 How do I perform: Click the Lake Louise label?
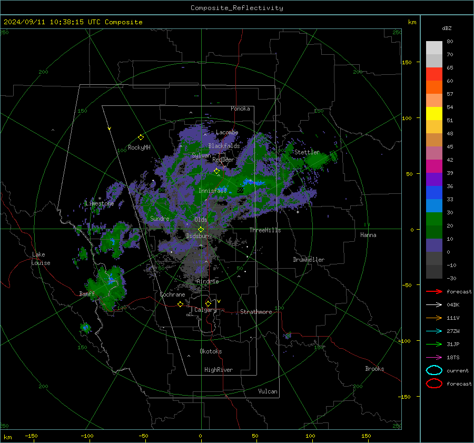41,259
